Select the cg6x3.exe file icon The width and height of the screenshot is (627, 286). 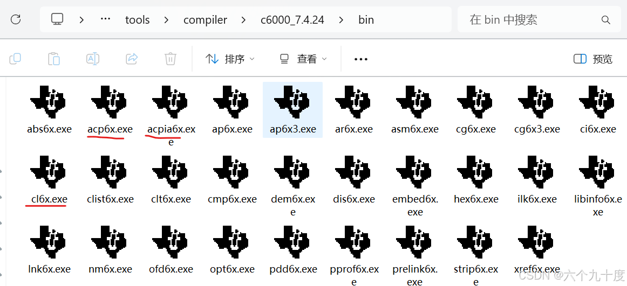tap(536, 102)
